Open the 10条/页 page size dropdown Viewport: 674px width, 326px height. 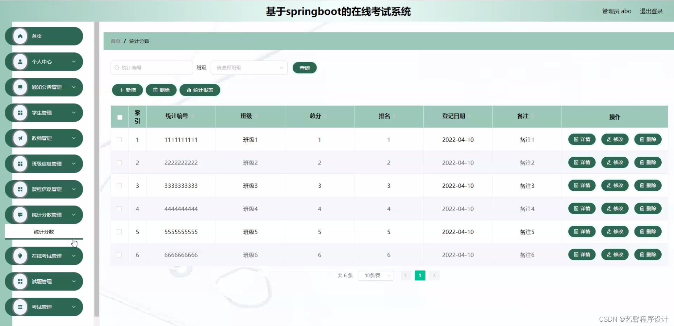point(375,275)
